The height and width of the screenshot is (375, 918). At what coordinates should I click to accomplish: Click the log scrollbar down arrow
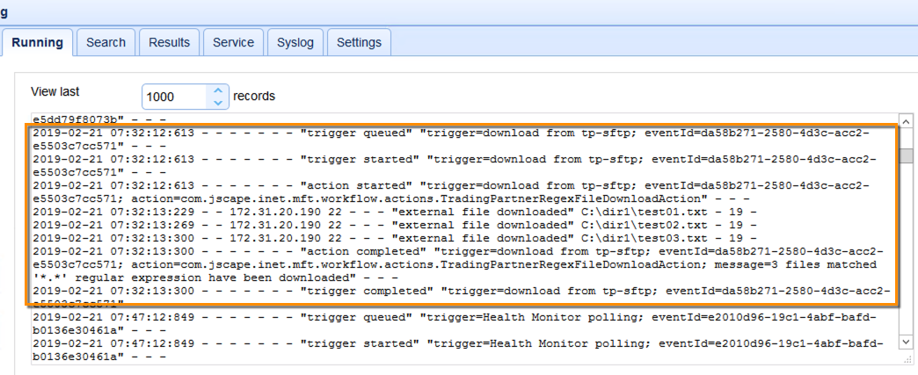click(x=905, y=340)
